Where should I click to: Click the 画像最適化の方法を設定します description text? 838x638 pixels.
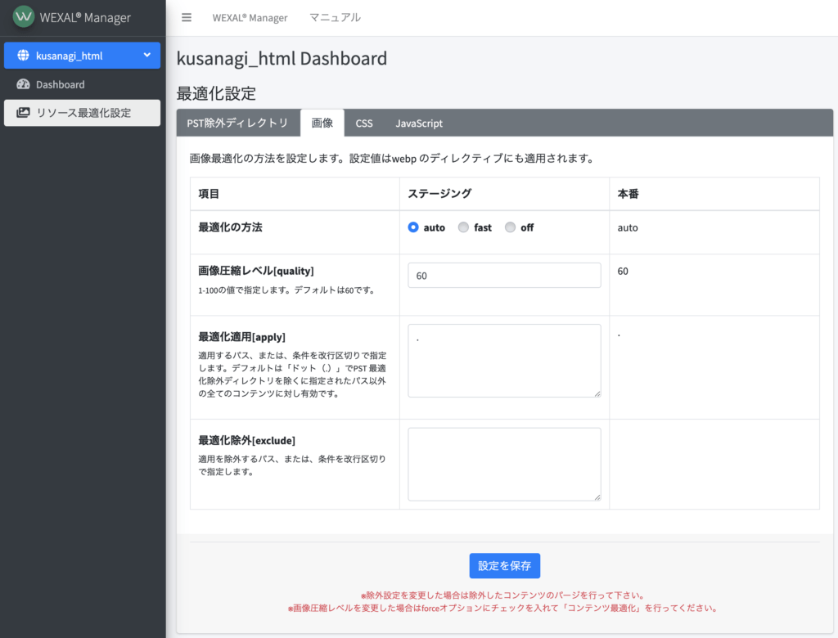392,158
